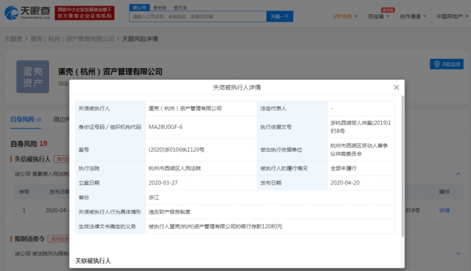
Task: Click the 序号 column header
Action: (x=24, y=192)
